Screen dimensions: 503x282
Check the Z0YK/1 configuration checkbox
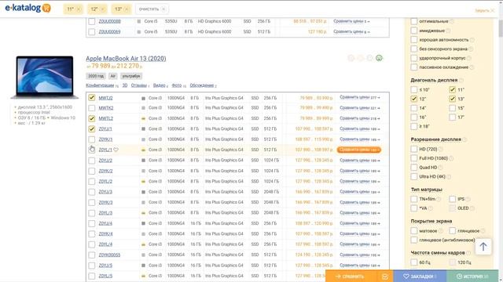coord(92,139)
